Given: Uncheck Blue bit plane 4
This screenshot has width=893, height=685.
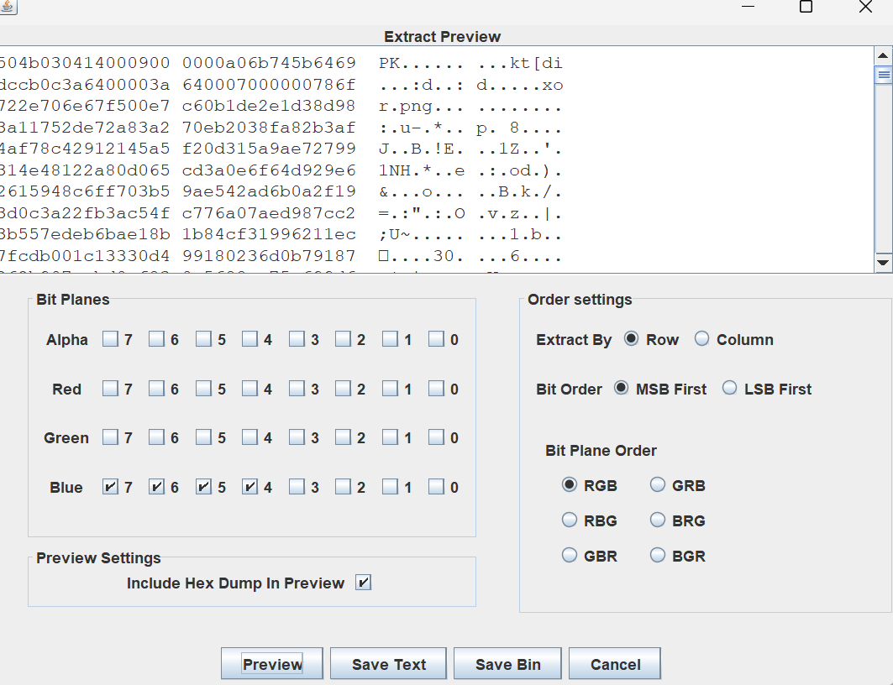Looking at the screenshot, I should [250, 486].
